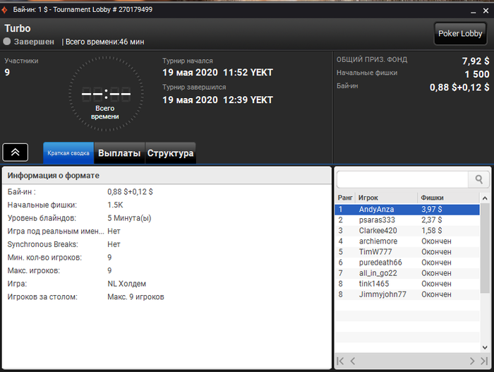Click the partypoker diamond logo icon
Image resolution: width=494 pixels, height=372 pixels.
tap(4, 10)
